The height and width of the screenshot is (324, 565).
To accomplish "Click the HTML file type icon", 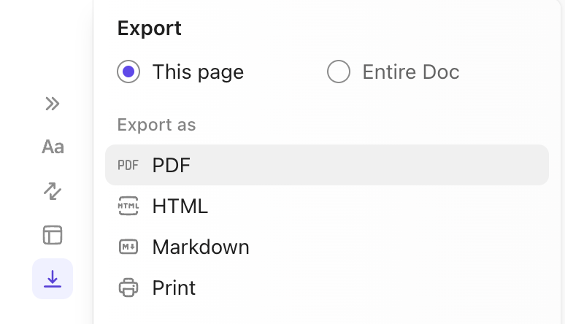I will pyautogui.click(x=128, y=207).
